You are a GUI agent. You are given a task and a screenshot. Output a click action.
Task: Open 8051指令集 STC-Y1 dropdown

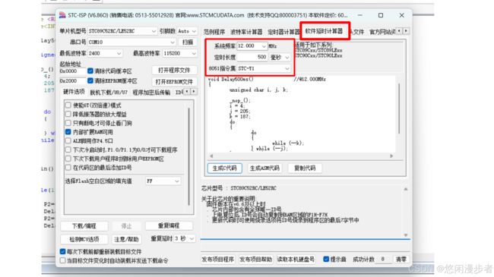point(264,68)
